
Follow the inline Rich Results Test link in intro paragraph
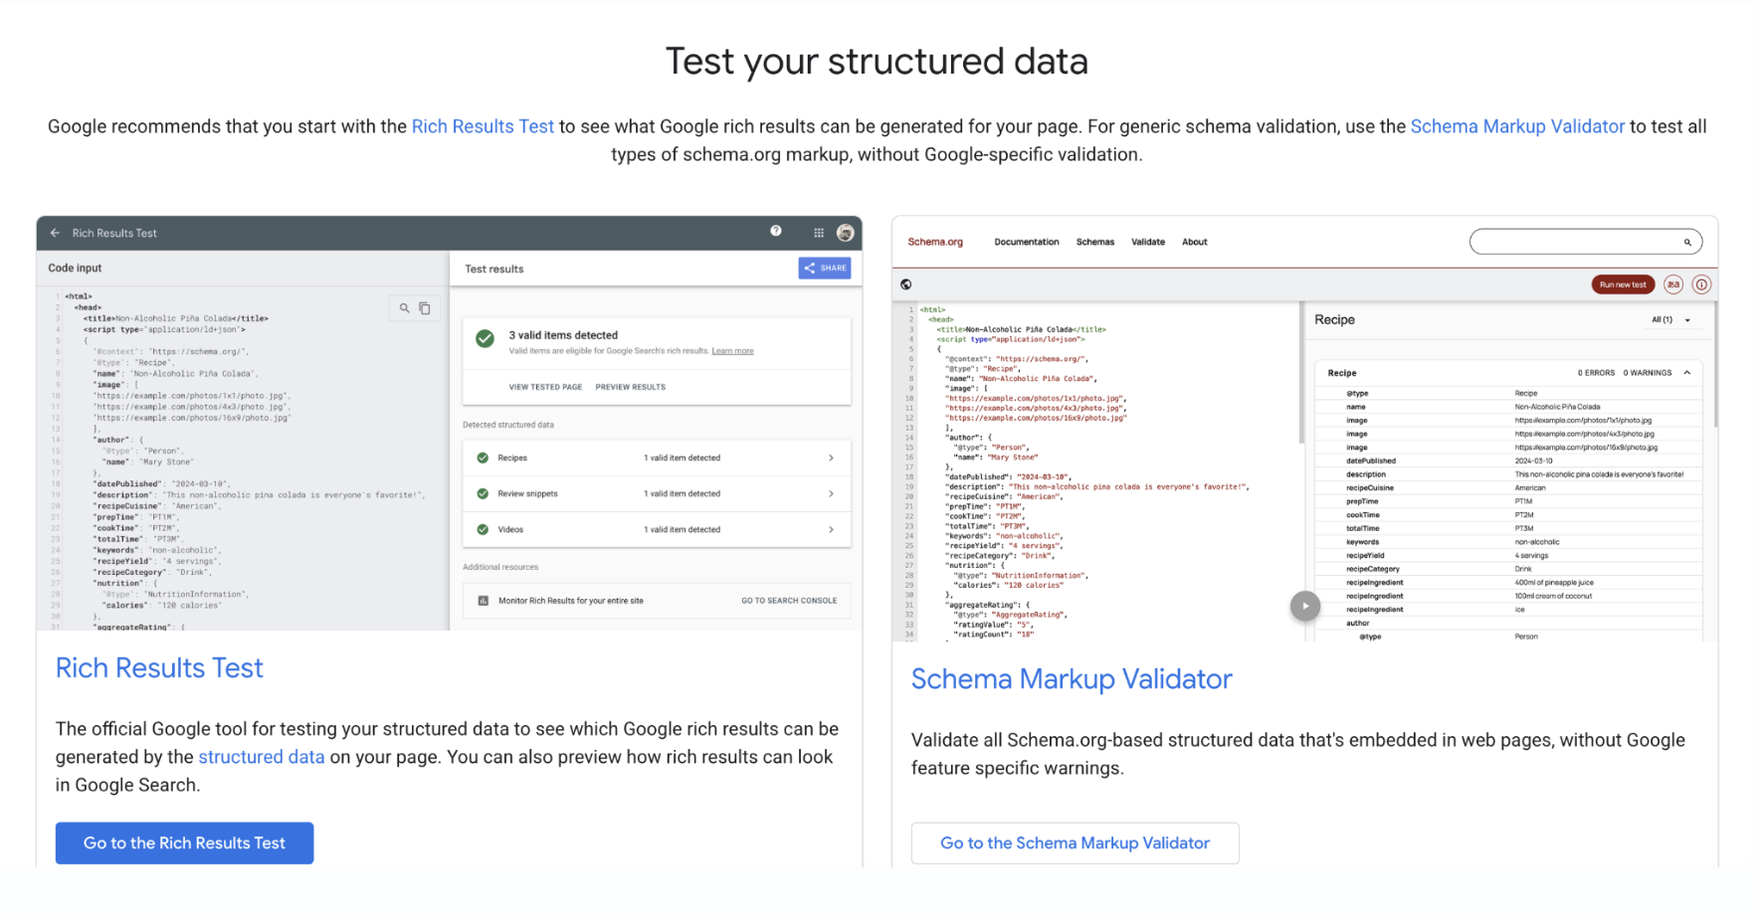coord(483,126)
